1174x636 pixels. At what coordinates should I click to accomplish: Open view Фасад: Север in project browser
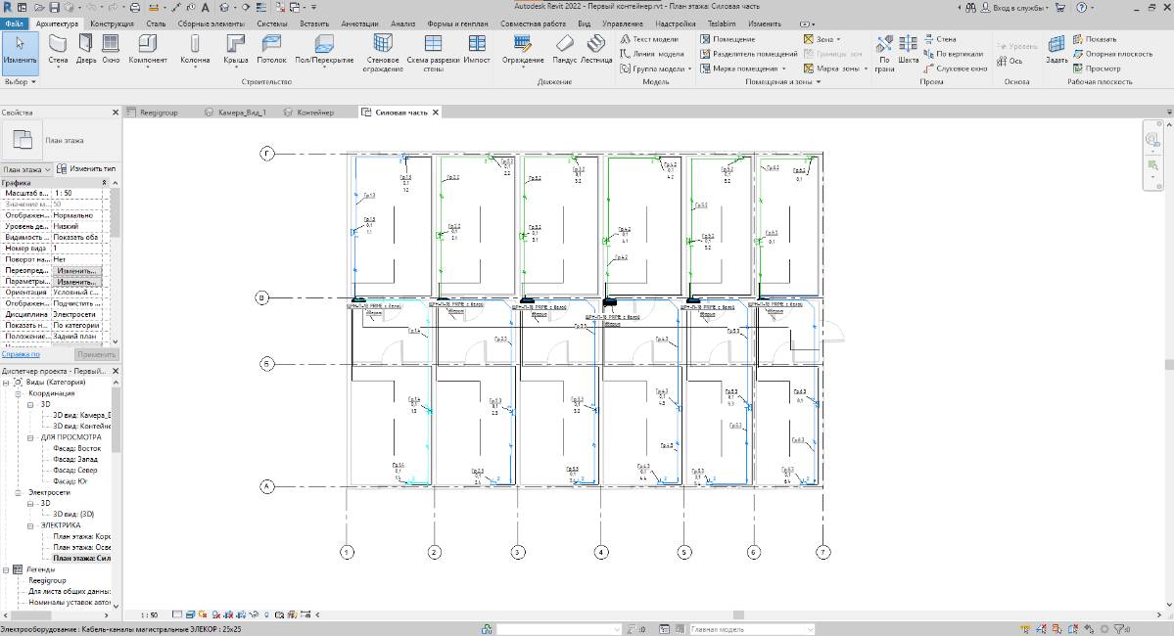(x=76, y=470)
